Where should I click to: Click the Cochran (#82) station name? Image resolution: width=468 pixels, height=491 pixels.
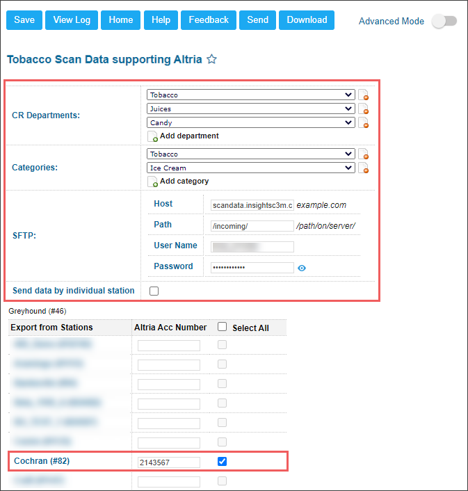(x=42, y=461)
